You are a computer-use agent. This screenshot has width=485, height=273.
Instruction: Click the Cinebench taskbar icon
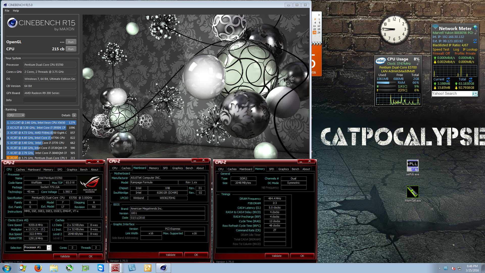(x=163, y=268)
